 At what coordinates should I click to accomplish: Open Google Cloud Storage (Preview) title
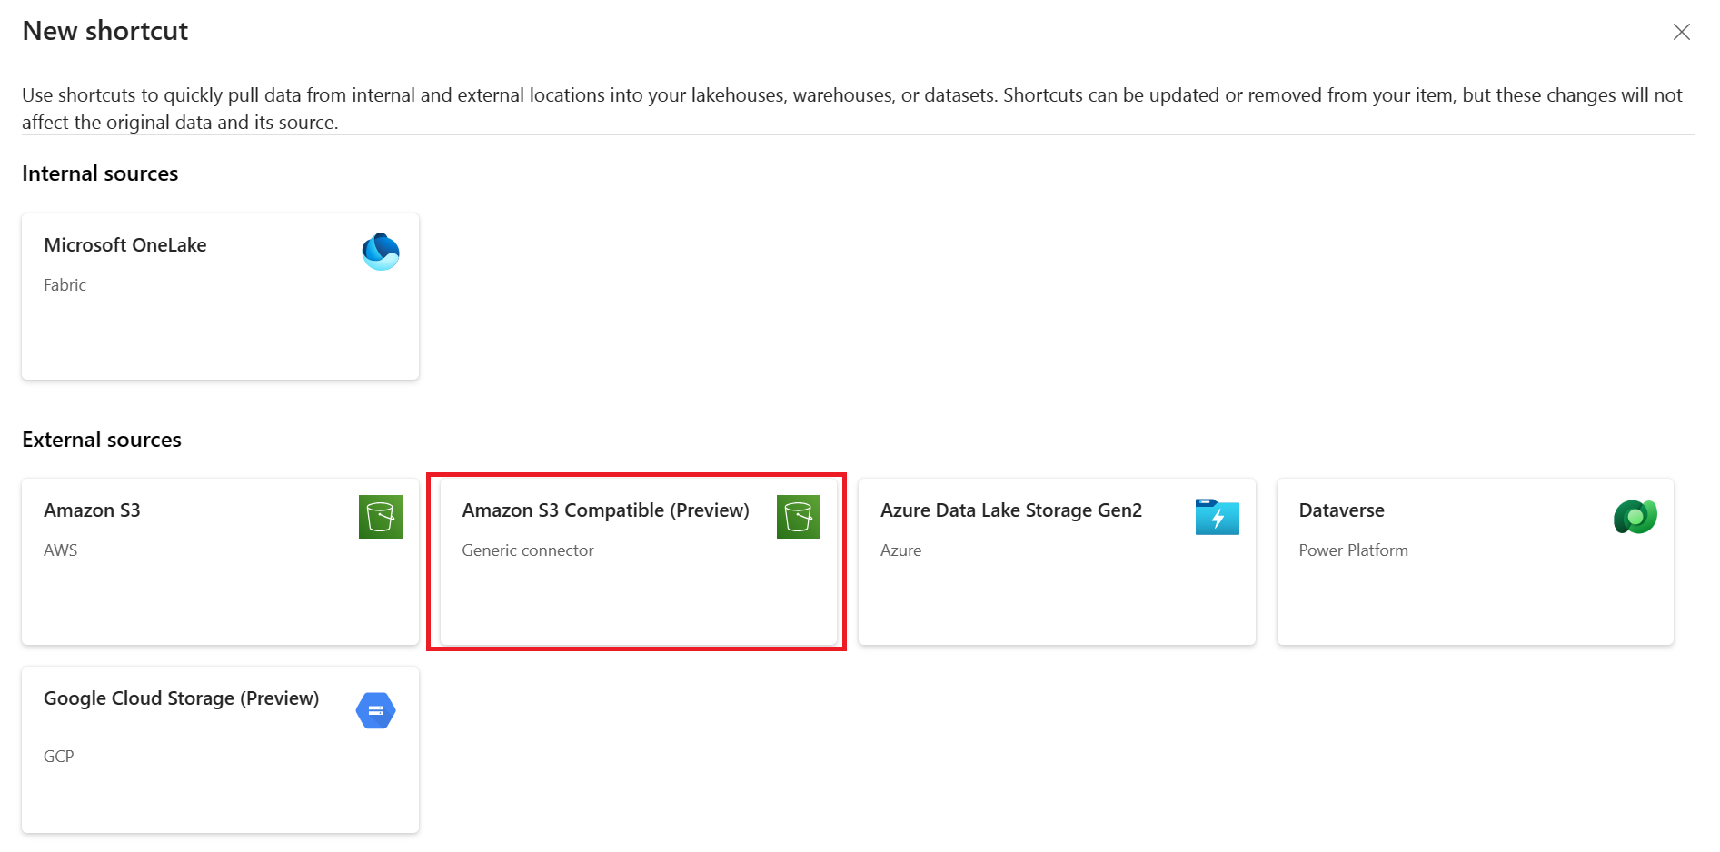(181, 698)
